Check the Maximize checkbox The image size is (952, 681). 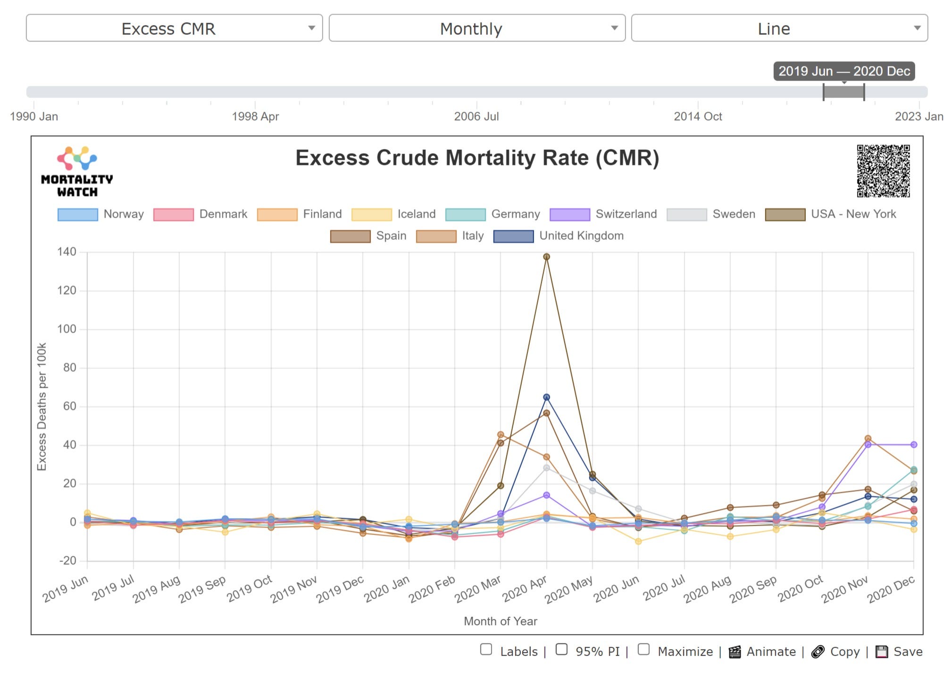click(643, 649)
